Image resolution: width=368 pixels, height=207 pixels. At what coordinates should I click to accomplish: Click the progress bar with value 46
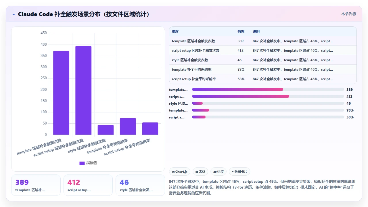pos(268,103)
